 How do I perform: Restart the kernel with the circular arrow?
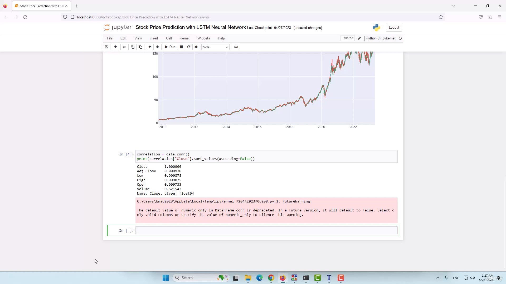tap(189, 47)
